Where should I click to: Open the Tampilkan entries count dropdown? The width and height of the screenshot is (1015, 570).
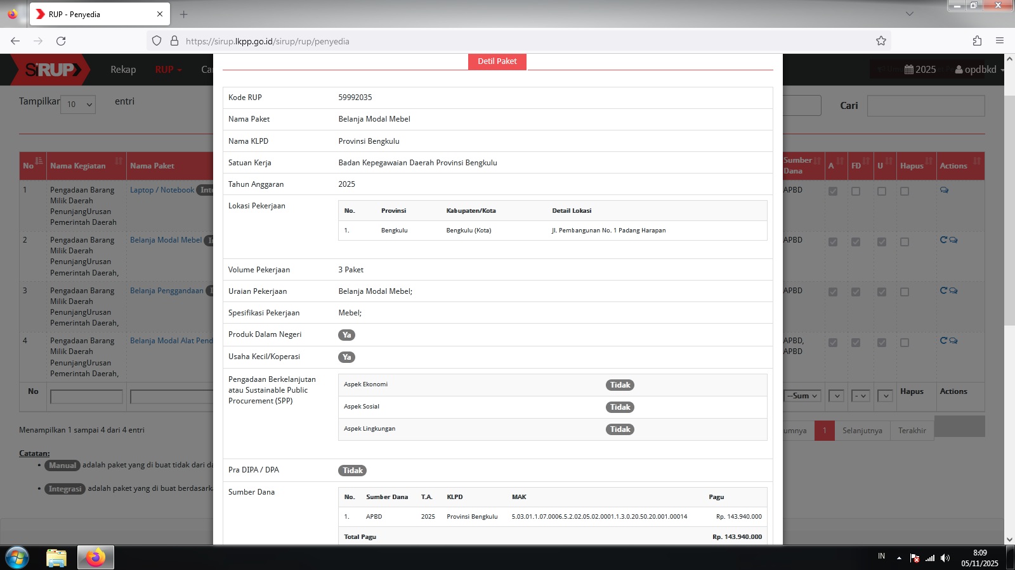(x=78, y=104)
